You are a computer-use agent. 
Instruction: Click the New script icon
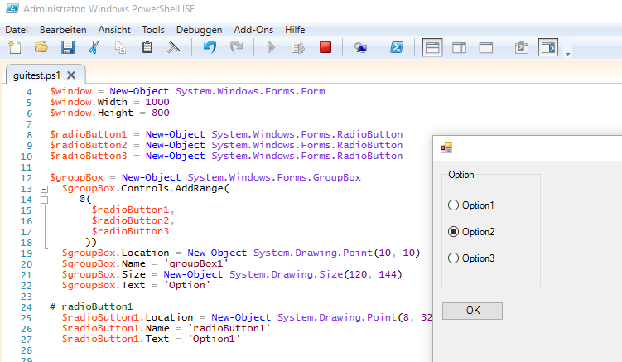(x=15, y=48)
